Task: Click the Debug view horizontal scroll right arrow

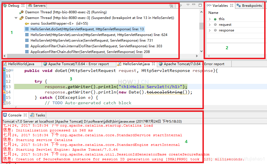Action: click(197, 56)
